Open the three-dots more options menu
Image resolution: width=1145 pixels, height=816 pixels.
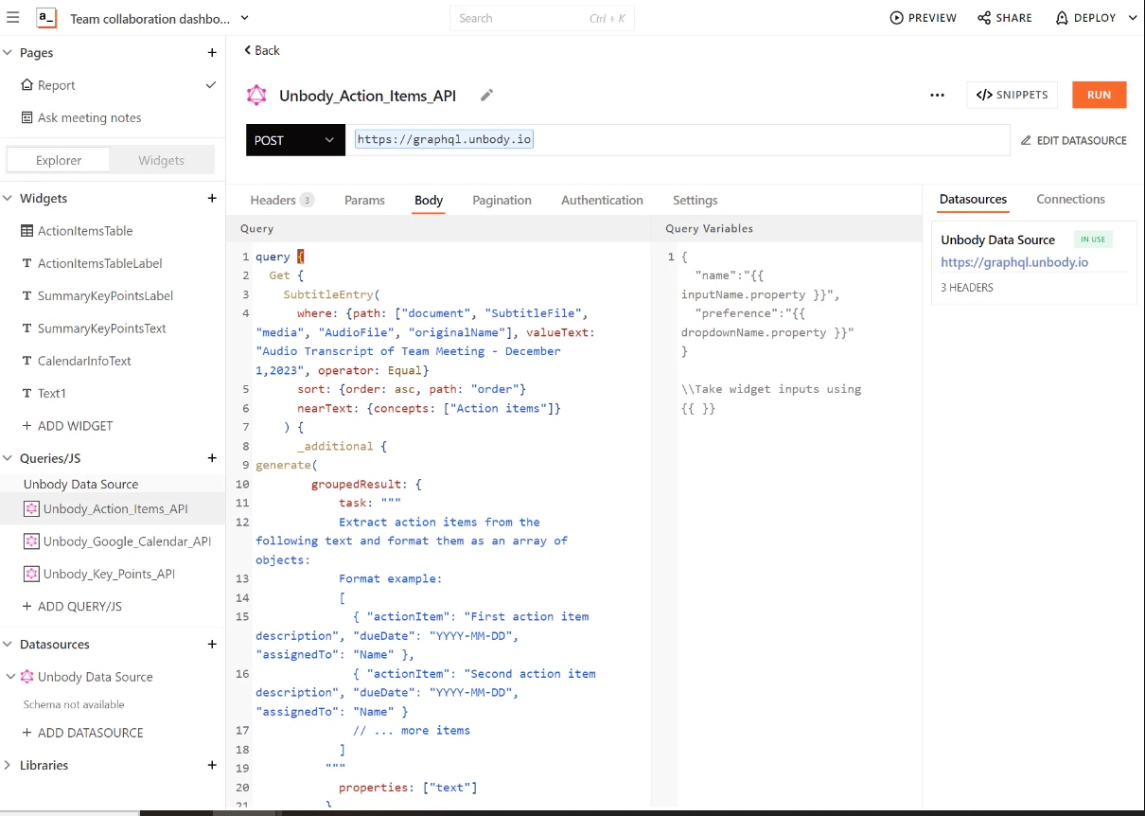pos(937,96)
